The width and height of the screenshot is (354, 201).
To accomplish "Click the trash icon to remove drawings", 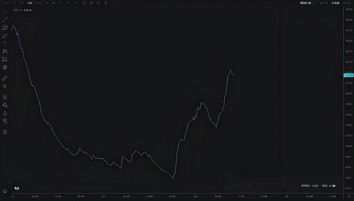I will point(5,132).
